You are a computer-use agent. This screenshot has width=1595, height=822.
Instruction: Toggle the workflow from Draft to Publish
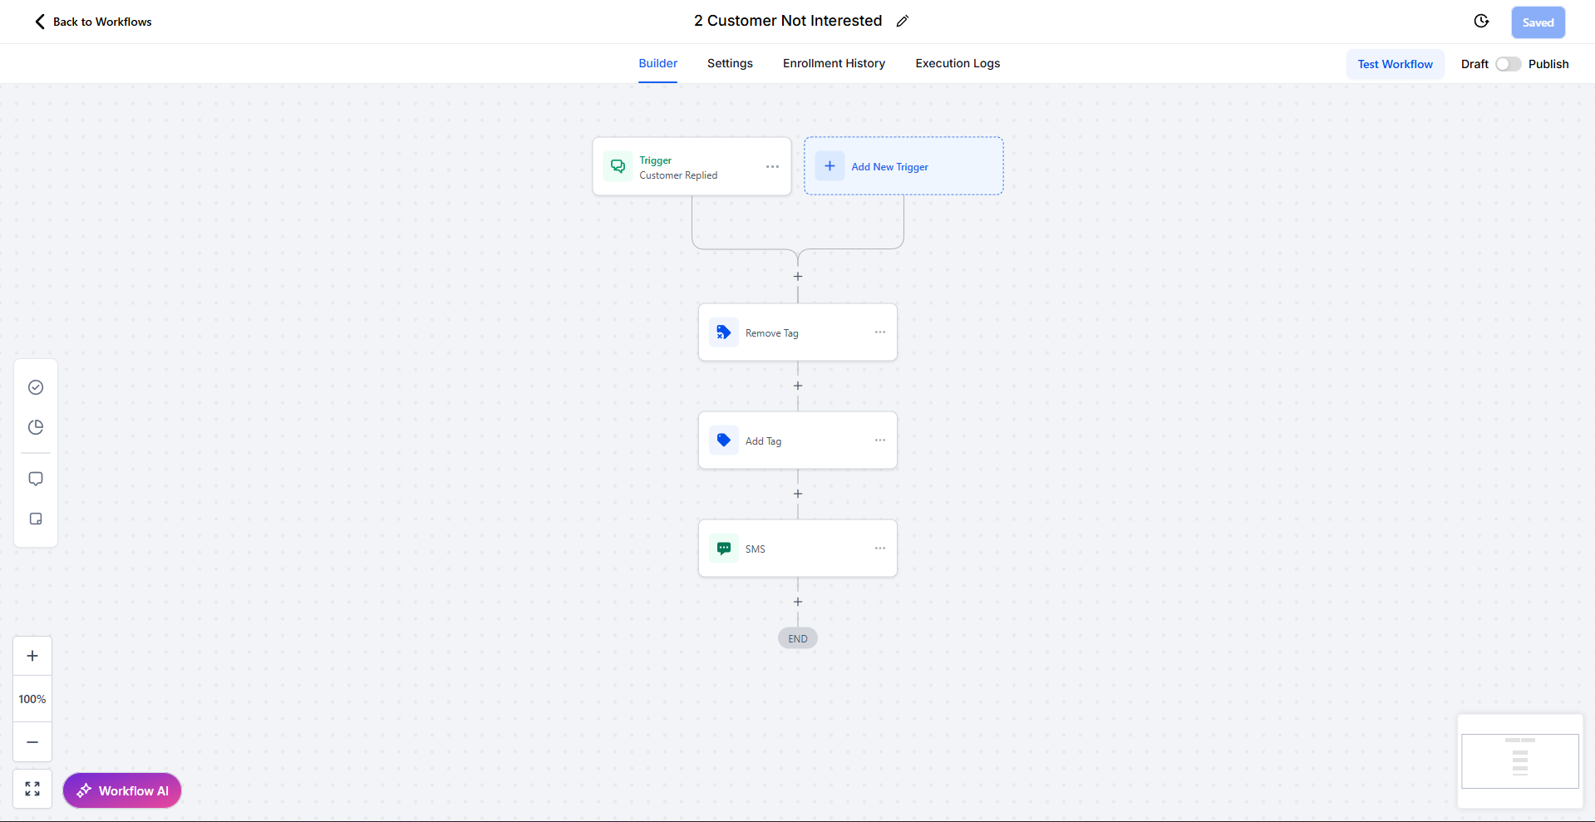coord(1507,64)
